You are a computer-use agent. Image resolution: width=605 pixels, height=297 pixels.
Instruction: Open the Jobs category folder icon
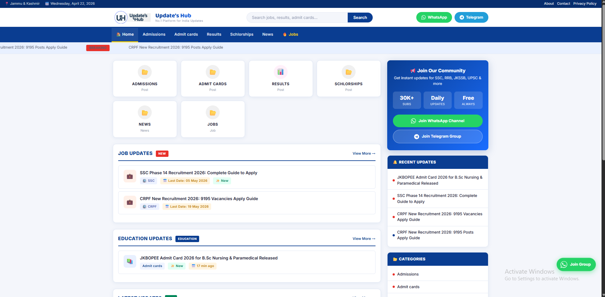pos(213,113)
